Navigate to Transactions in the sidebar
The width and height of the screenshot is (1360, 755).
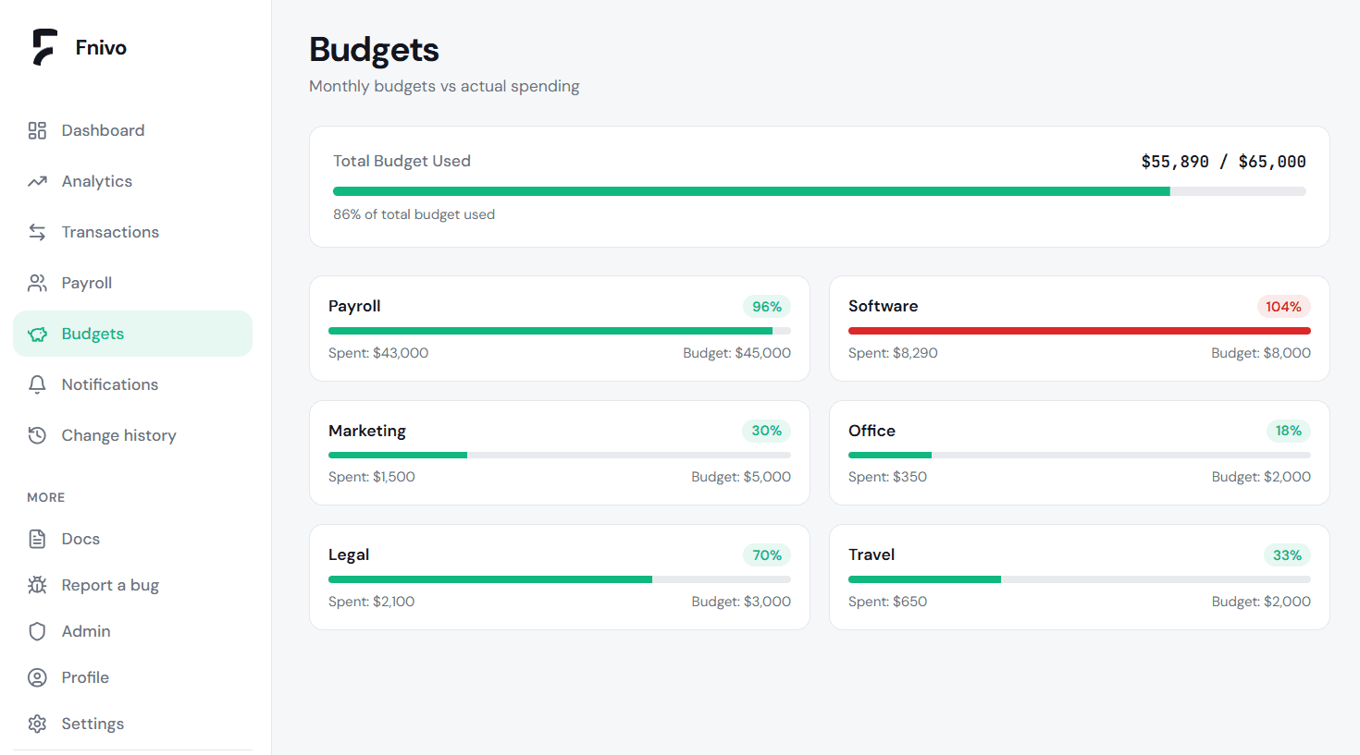110,232
